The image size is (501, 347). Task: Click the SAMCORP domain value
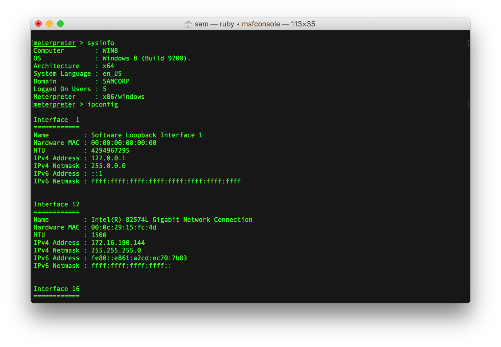point(116,81)
